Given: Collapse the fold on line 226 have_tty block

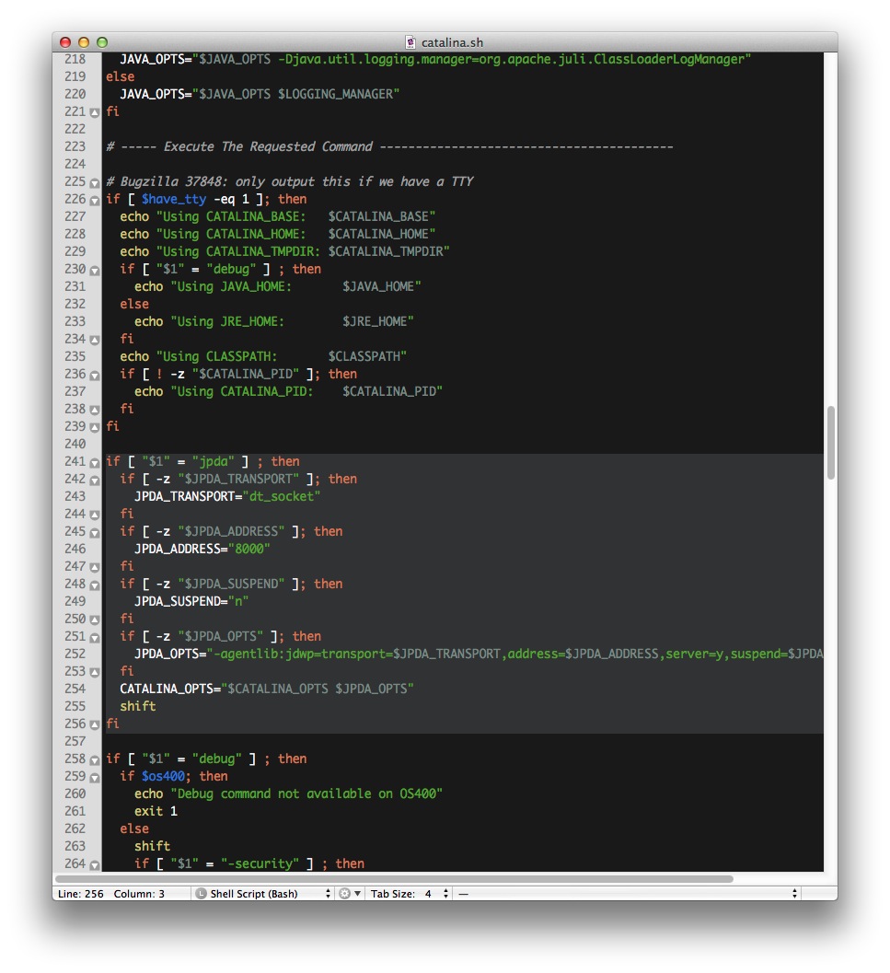Looking at the screenshot, I should 94,201.
